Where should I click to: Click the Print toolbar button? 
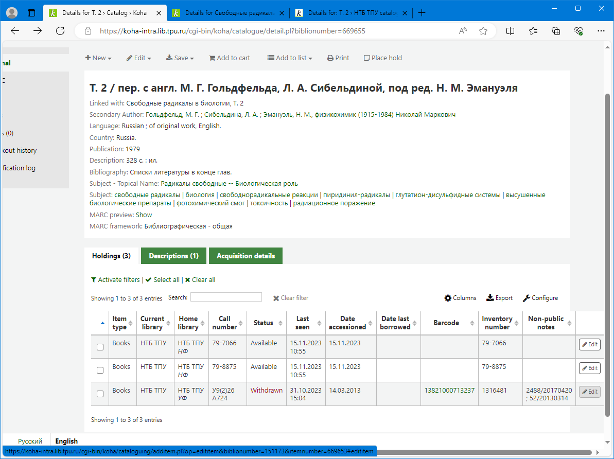coord(338,58)
